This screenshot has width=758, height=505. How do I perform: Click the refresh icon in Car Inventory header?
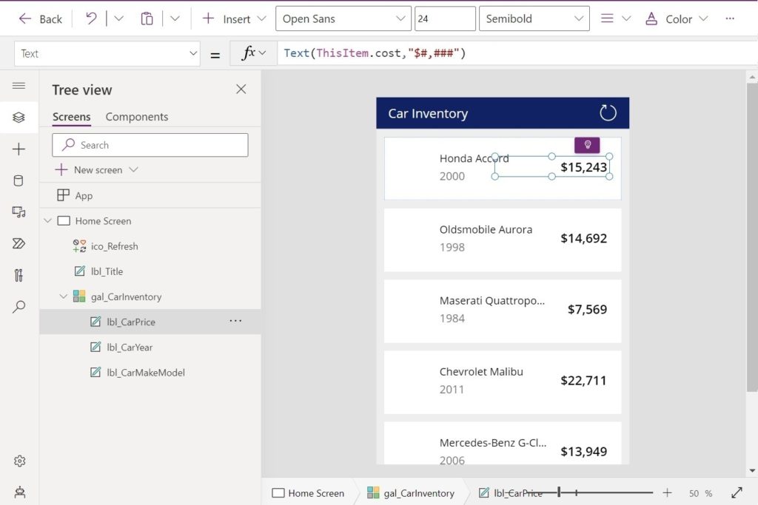point(607,113)
